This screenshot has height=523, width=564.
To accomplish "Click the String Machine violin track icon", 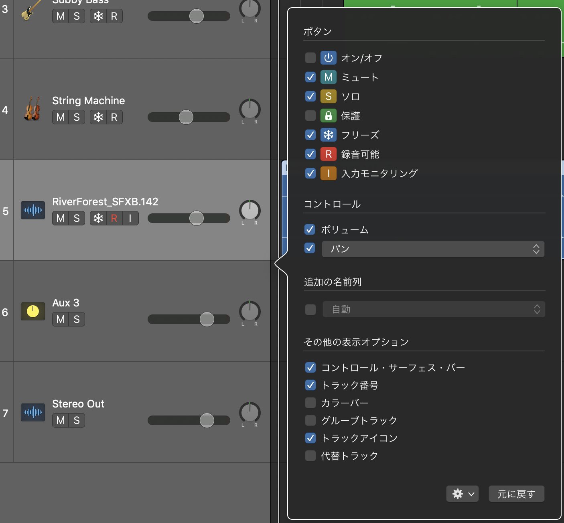I will click(x=32, y=109).
